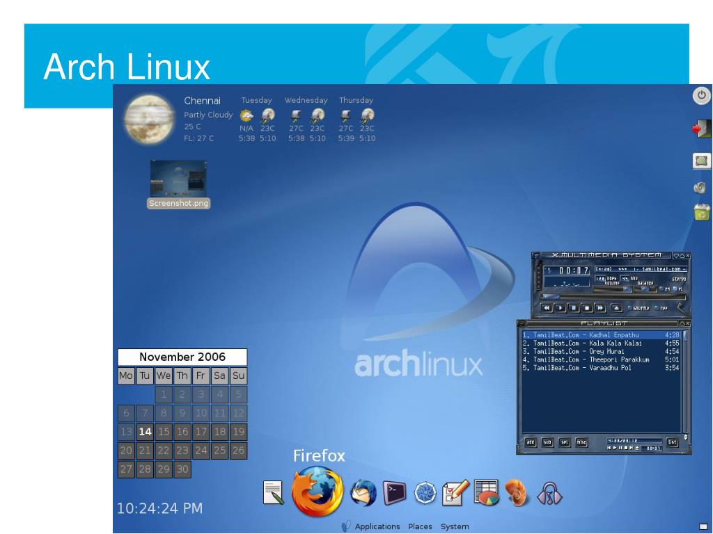
Task: Select day 22 in the calendar
Action: click(x=164, y=451)
